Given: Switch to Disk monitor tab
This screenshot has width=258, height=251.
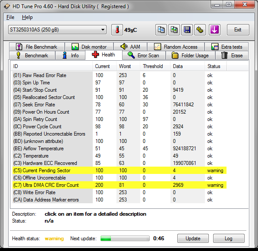Looking at the screenshot, I should tap(89, 47).
